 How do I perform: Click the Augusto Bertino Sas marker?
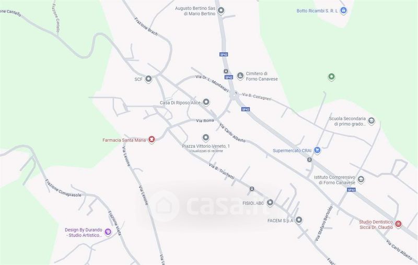pyautogui.click(x=220, y=10)
